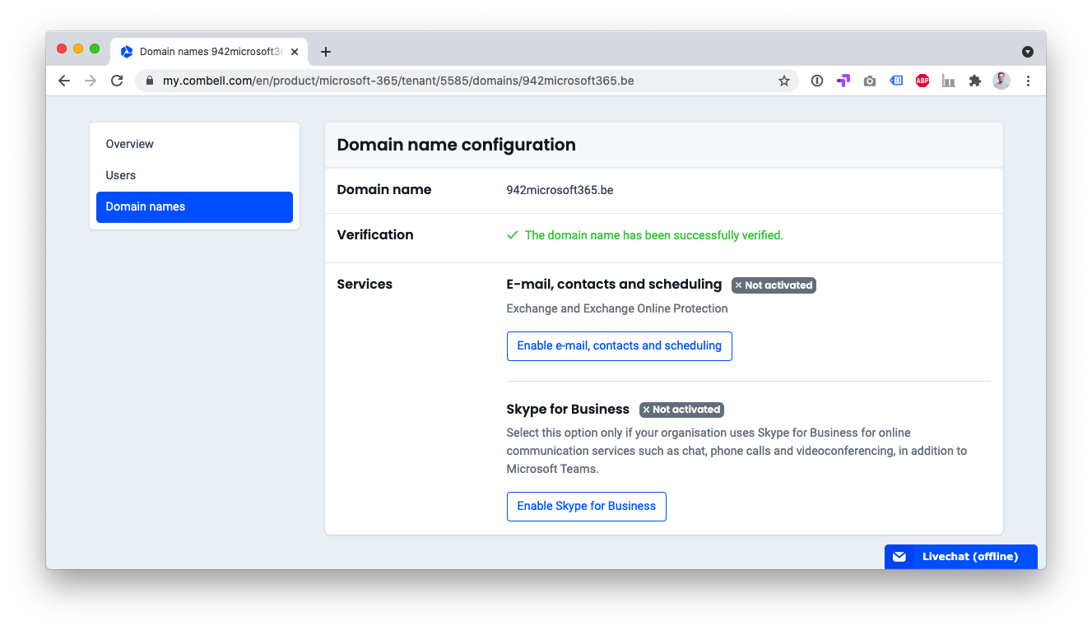Click the E-mail, contacts and scheduling heading
The image size is (1092, 630).
click(x=614, y=284)
